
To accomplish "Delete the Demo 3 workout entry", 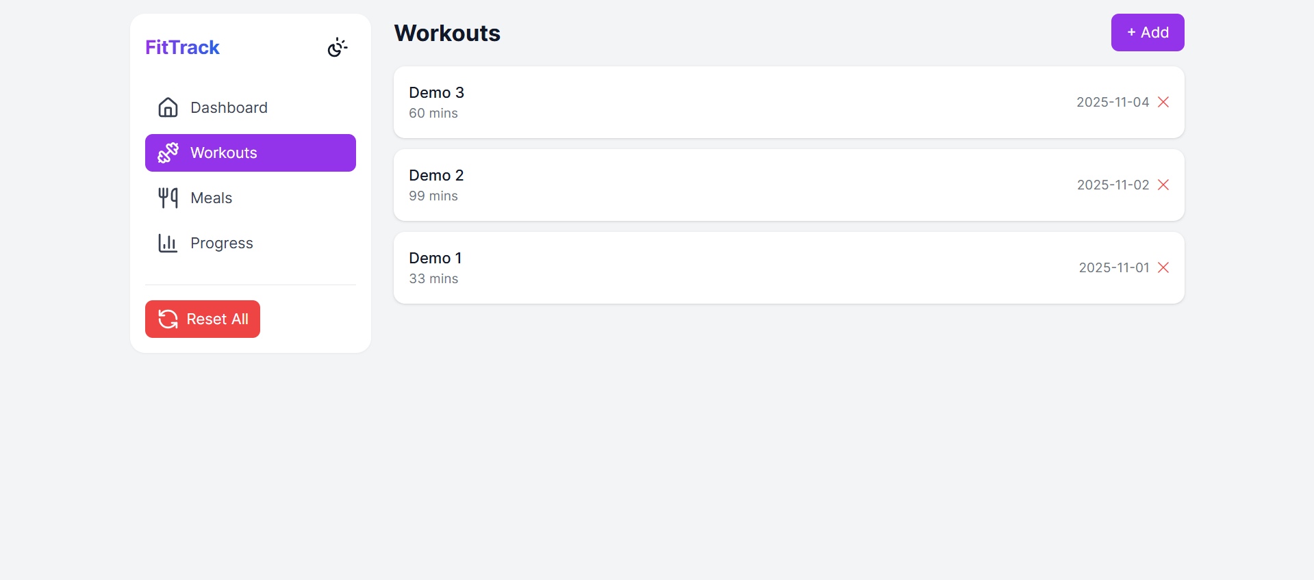I will (x=1163, y=102).
